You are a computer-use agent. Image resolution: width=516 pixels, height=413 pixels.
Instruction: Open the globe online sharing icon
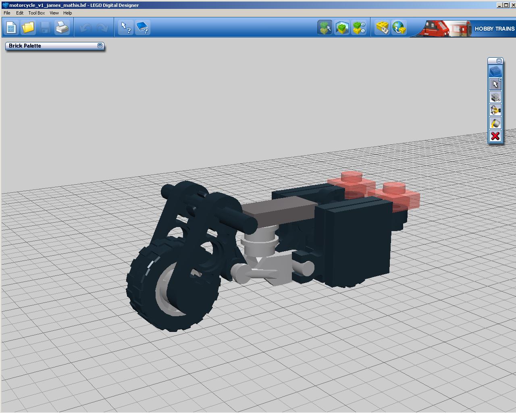click(x=399, y=27)
